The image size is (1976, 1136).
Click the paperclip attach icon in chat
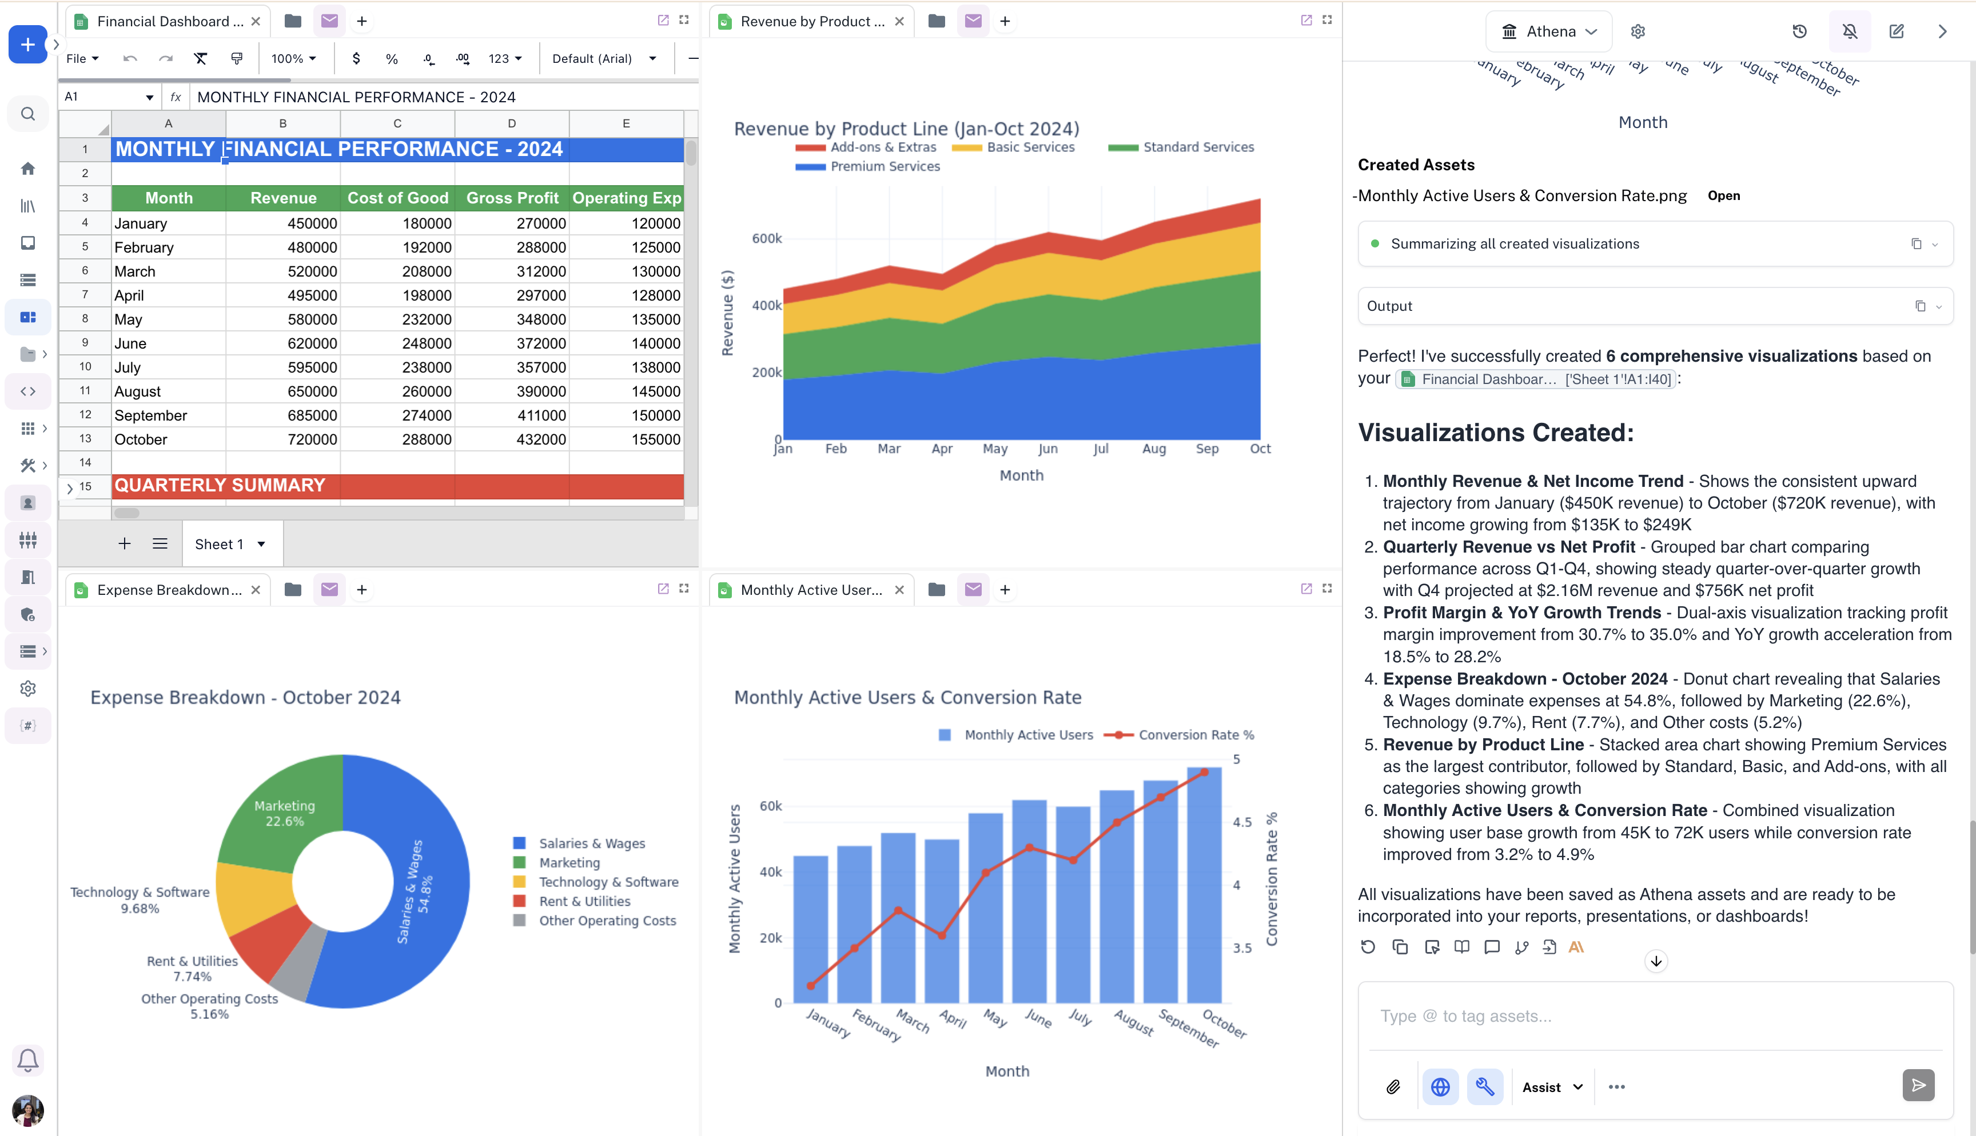[x=1393, y=1087]
